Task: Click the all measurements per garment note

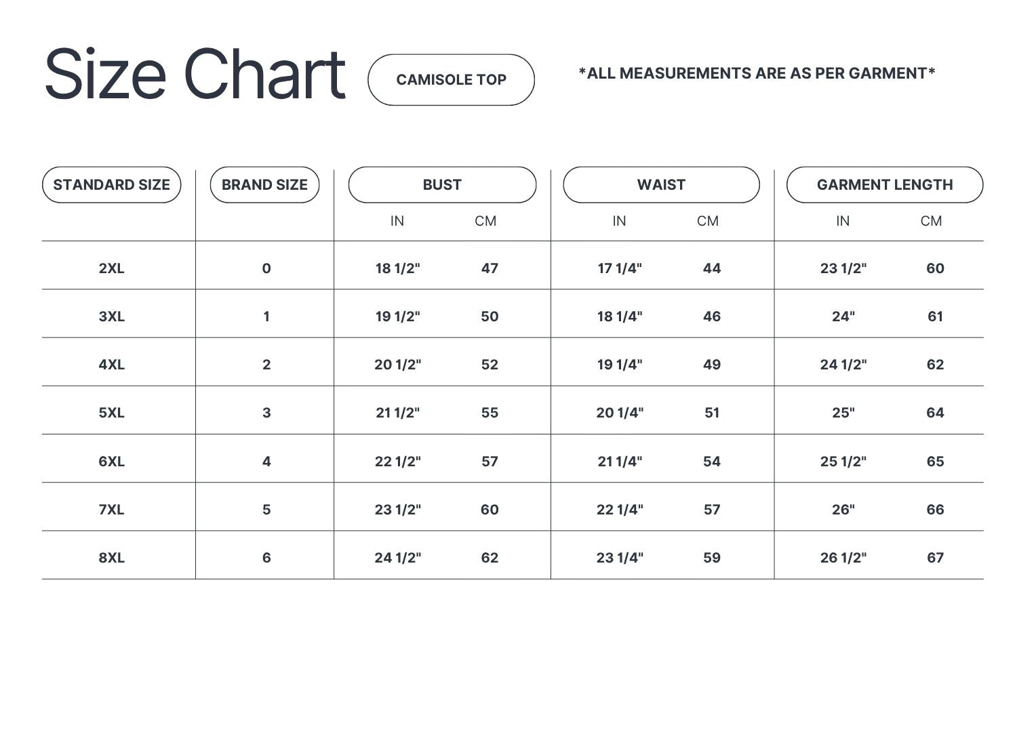Action: tap(757, 73)
